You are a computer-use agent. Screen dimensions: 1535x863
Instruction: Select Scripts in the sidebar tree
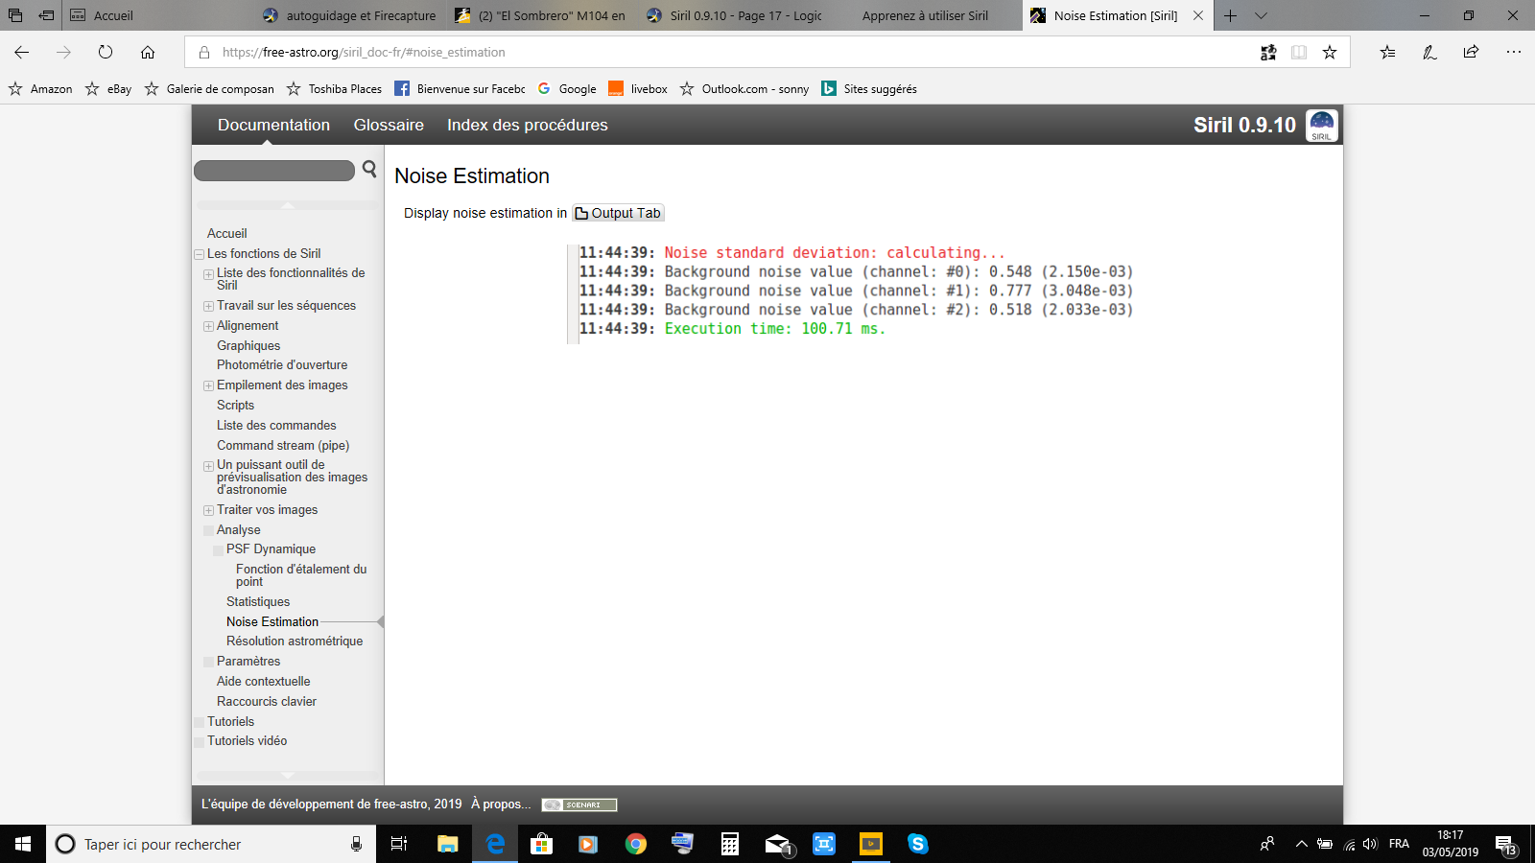pyautogui.click(x=235, y=406)
